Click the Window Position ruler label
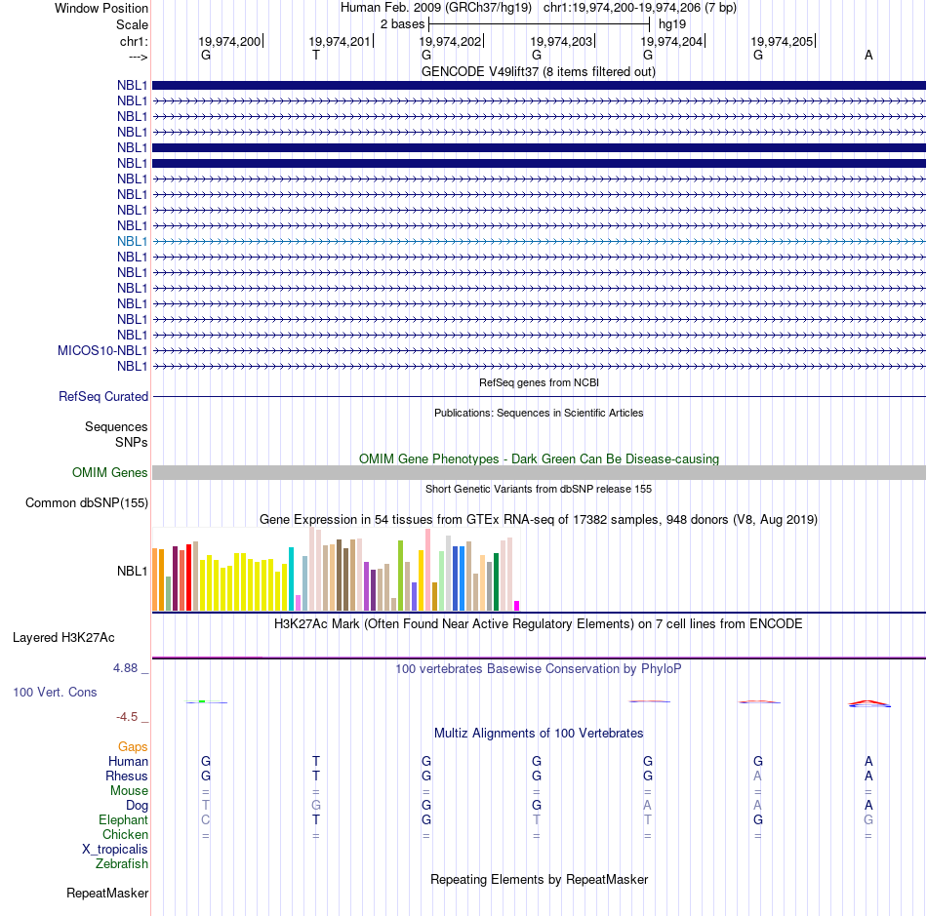Image resolution: width=927 pixels, height=916 pixels. point(101,8)
